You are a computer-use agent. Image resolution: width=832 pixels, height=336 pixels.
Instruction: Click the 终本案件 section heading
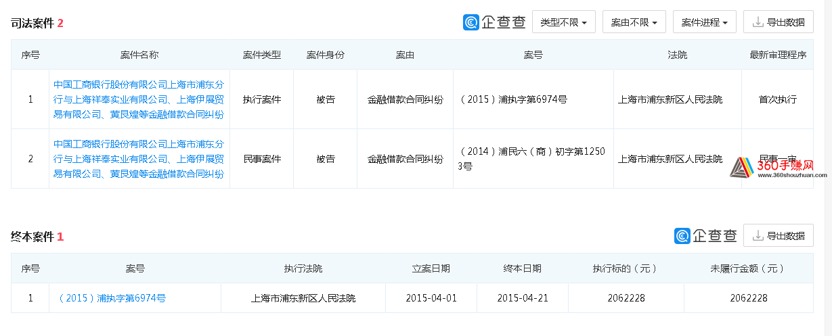click(32, 237)
